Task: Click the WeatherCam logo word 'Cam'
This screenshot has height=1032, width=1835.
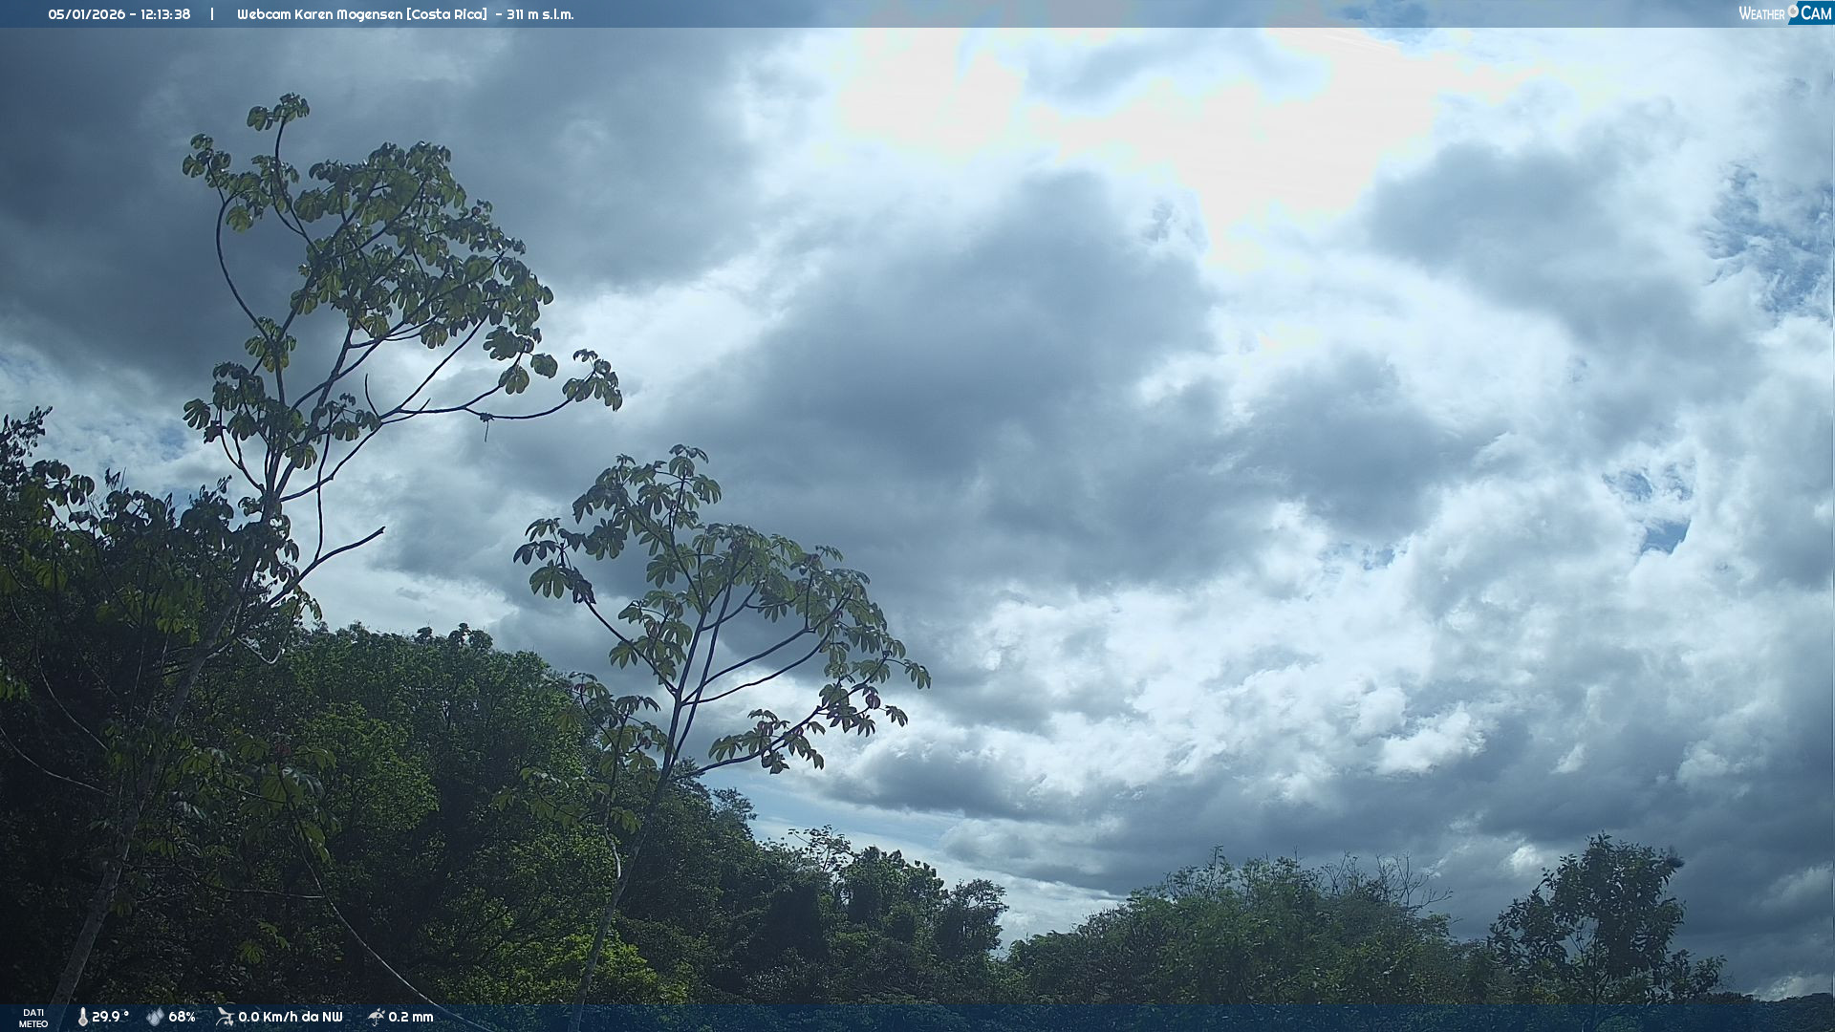Action: [1816, 13]
